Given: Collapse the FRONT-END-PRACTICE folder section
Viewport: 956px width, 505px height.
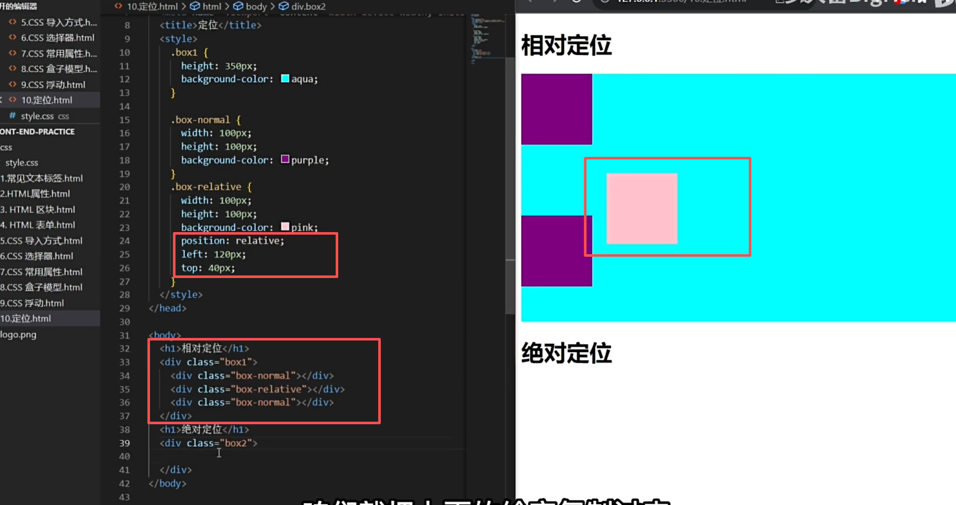Looking at the screenshot, I should tap(37, 132).
